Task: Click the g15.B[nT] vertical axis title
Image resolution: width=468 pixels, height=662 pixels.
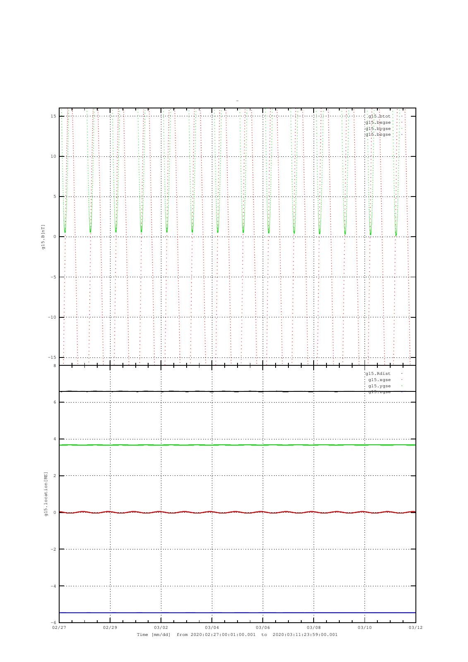Action: (x=43, y=237)
